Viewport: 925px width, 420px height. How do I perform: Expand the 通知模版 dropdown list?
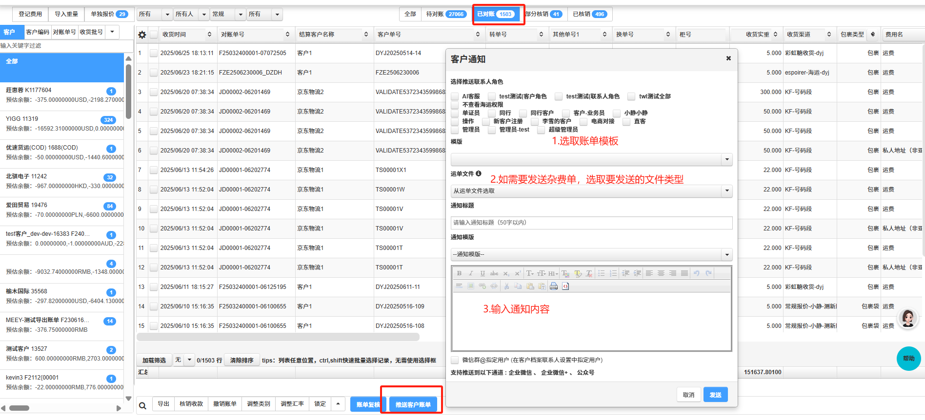click(727, 254)
